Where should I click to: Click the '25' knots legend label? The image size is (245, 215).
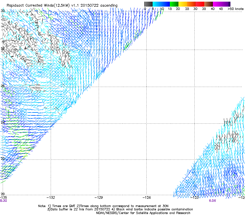pyautogui.click(x=187, y=9)
